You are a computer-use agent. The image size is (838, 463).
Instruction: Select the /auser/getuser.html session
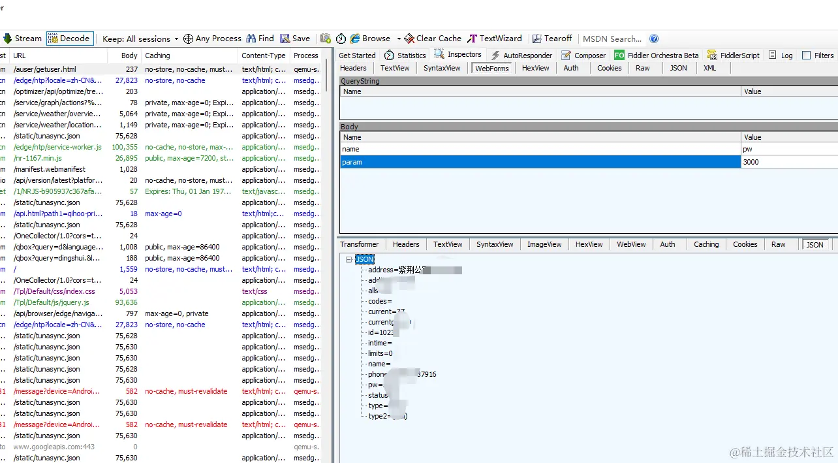[x=161, y=69]
